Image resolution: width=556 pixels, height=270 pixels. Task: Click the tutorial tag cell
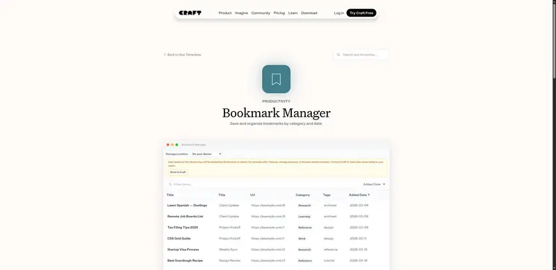[x=329, y=260]
